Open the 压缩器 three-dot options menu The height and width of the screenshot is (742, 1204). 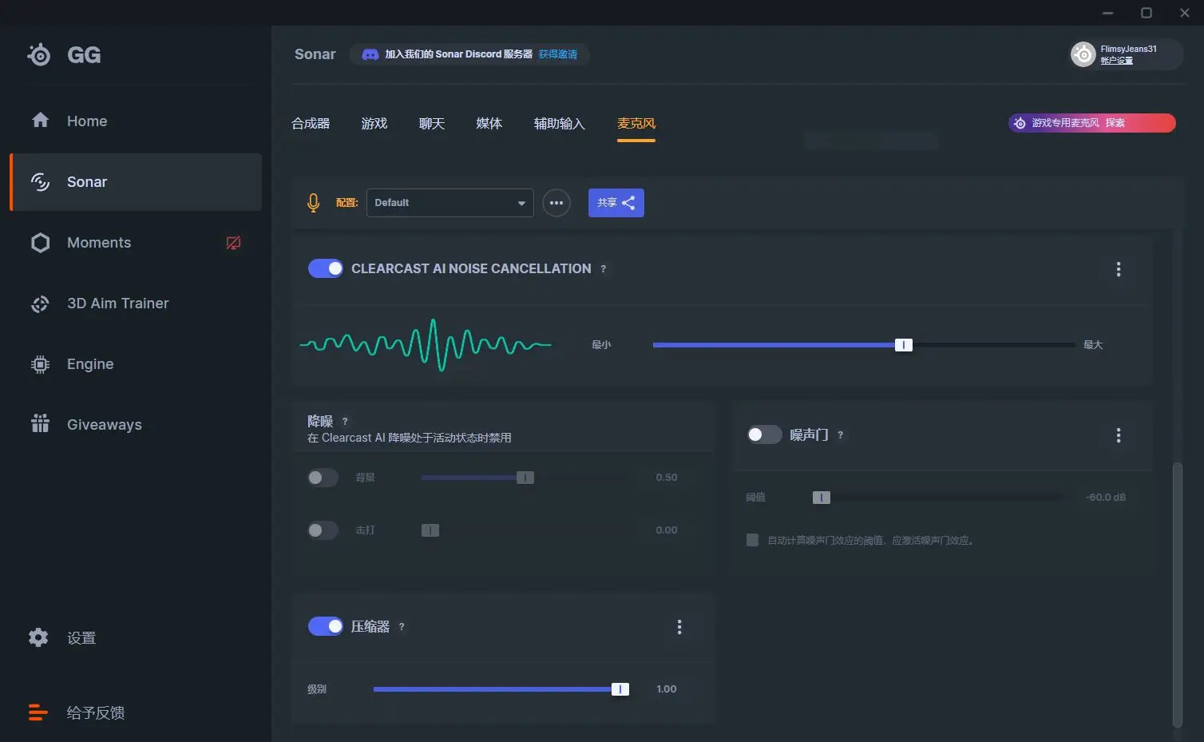(679, 627)
